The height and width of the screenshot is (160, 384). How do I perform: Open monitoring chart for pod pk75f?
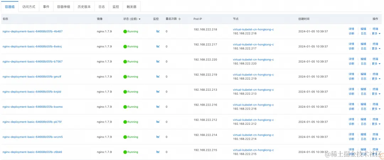pos(158,122)
